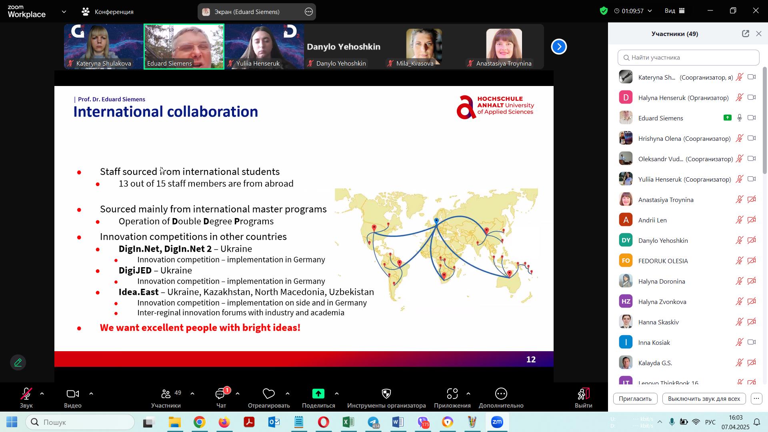Open Host tools shield icon
The width and height of the screenshot is (768, 432).
pyautogui.click(x=386, y=394)
